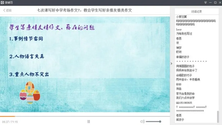Click the lesson title at the top

pyautogui.click(x=85, y=10)
